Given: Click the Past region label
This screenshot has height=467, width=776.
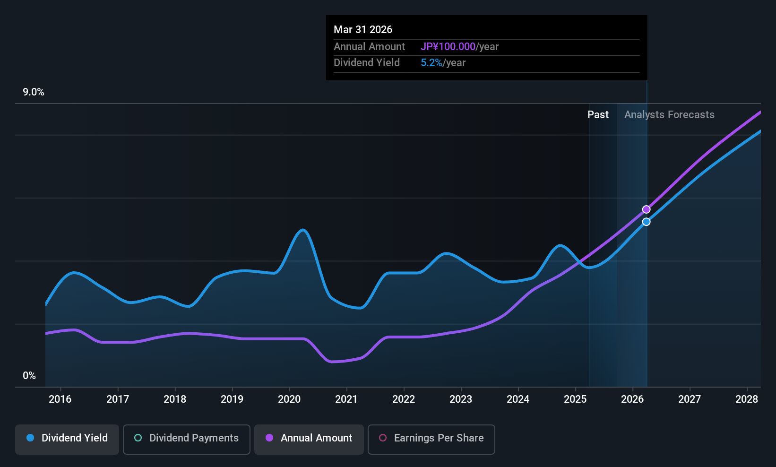Looking at the screenshot, I should [x=598, y=115].
